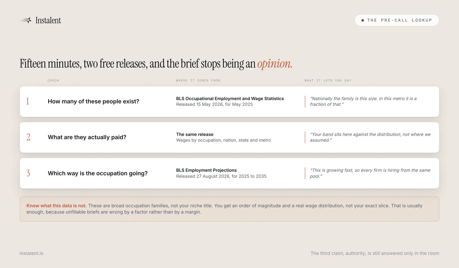The image size is (459, 268).
Task: Click the WHERE IT COMES FROM column header
Action: click(198, 80)
